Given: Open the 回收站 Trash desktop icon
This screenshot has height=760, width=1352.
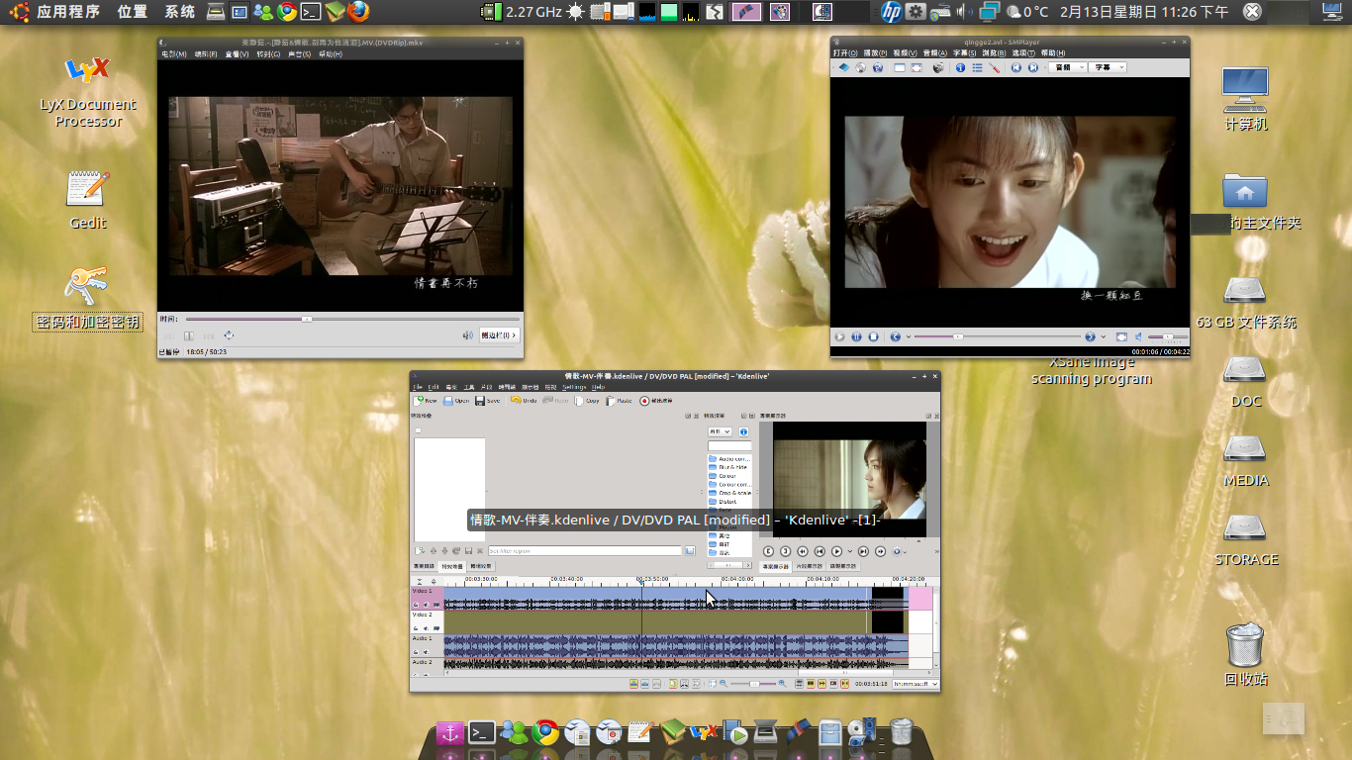Looking at the screenshot, I should [x=1246, y=653].
